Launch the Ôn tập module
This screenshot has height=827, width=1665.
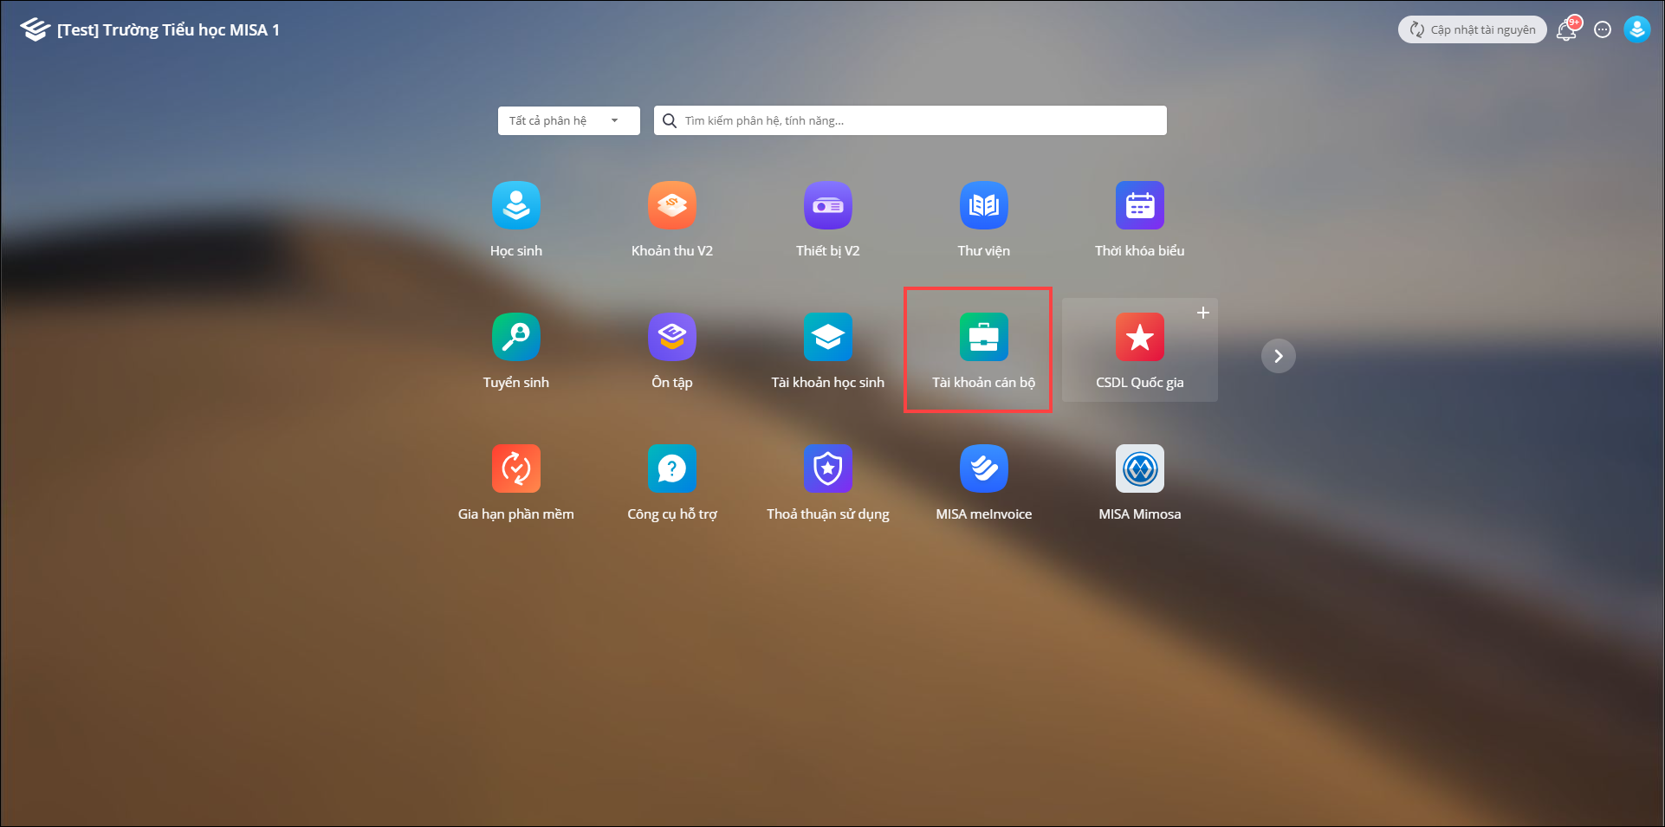tap(671, 338)
